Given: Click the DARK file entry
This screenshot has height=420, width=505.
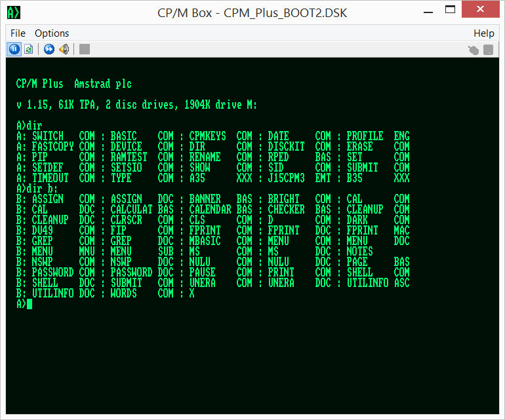Looking at the screenshot, I should pyautogui.click(x=357, y=220).
